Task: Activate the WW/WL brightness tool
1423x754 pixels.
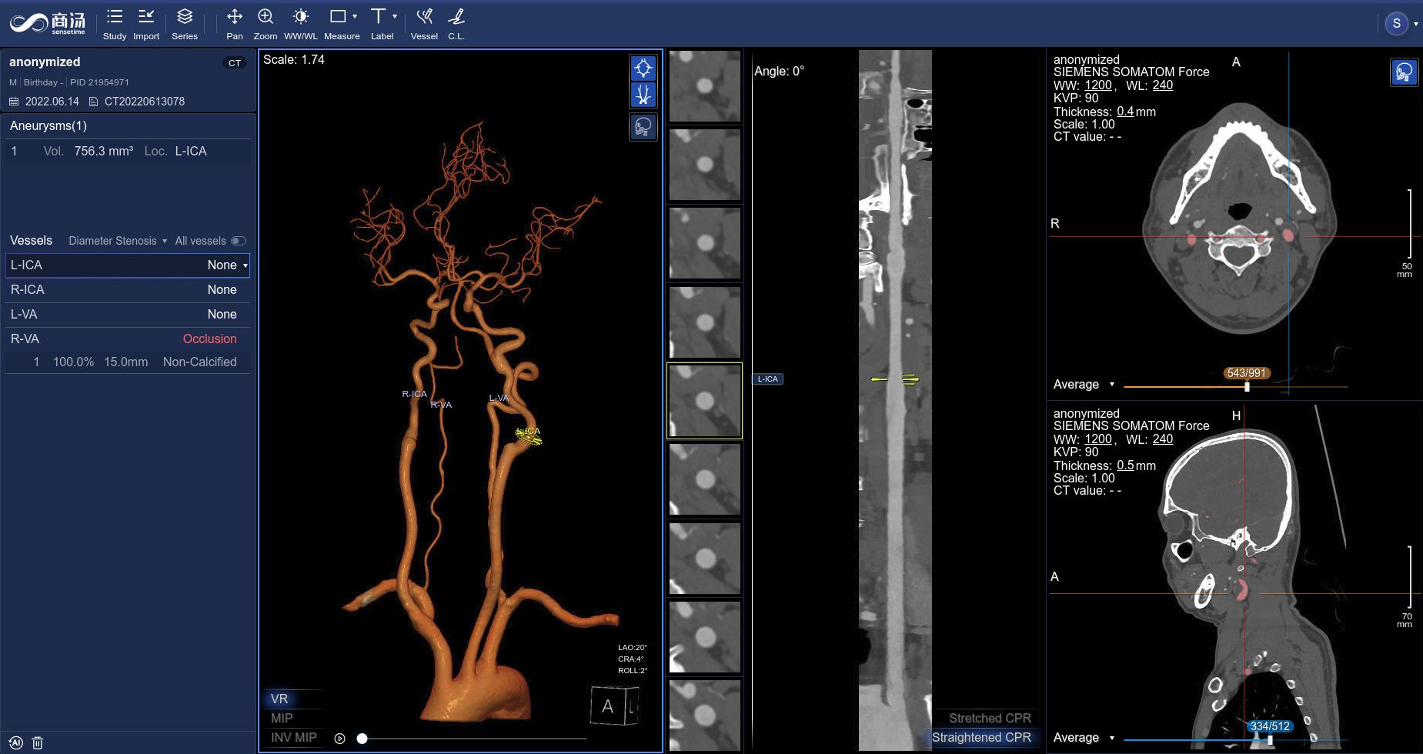Action: (301, 24)
